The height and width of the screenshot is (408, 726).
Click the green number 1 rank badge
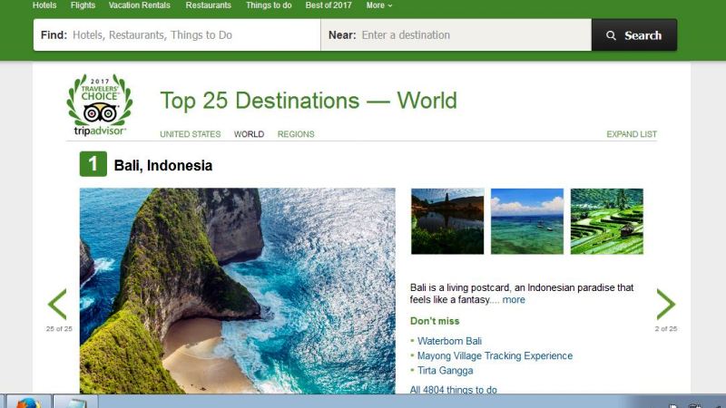[x=93, y=164]
